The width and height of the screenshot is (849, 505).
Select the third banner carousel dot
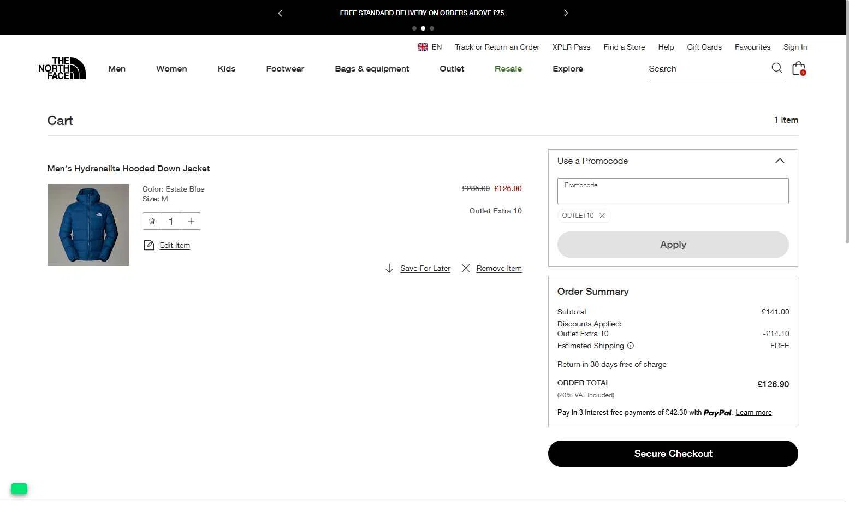432,28
